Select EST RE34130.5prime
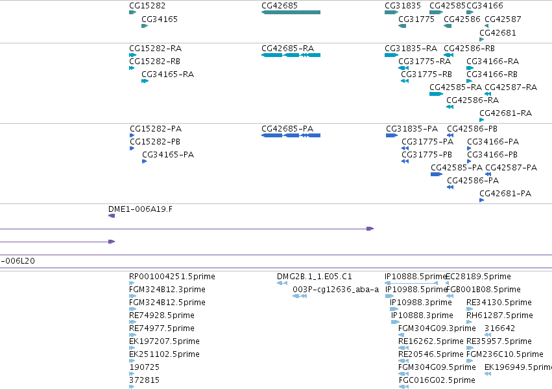The image size is (552, 390). tap(499, 303)
